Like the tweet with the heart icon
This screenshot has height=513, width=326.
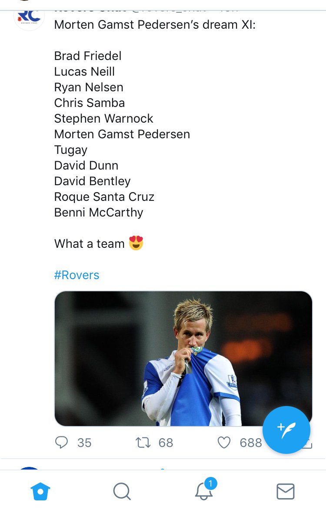[x=224, y=443]
